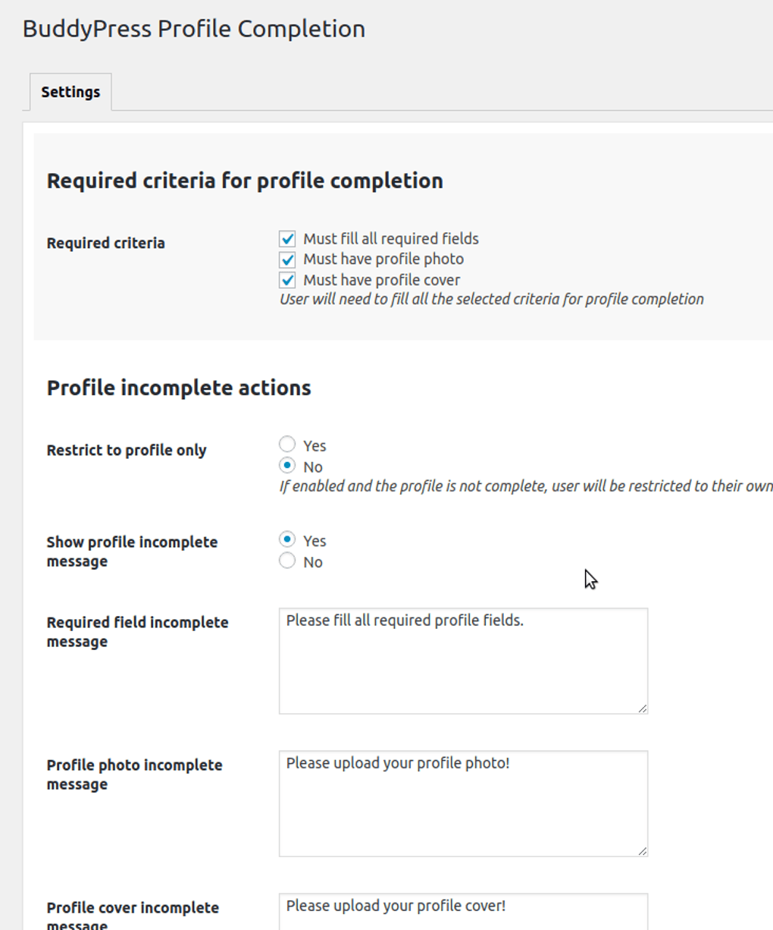Toggle 'Must have profile cover' checkbox
This screenshot has width=773, height=930.
pyautogui.click(x=289, y=280)
